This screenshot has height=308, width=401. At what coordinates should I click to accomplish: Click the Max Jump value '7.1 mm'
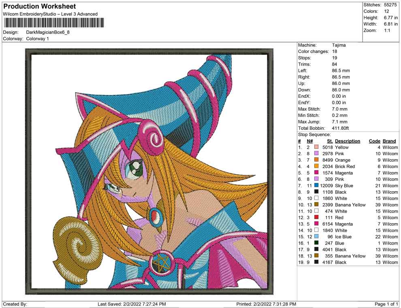coord(339,122)
